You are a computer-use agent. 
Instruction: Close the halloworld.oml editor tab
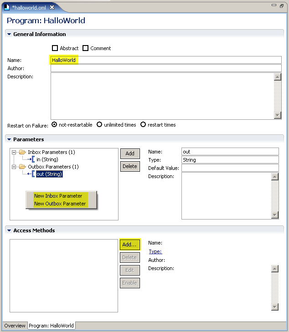(x=52, y=7)
